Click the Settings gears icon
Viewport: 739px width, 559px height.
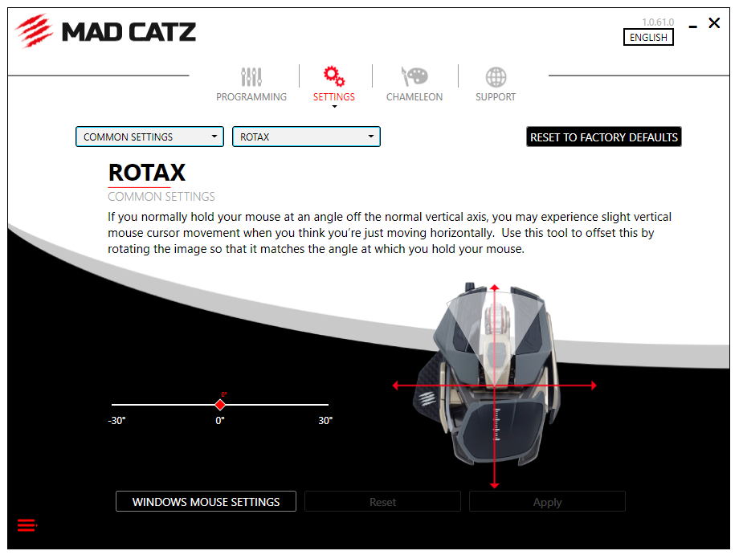coord(333,75)
